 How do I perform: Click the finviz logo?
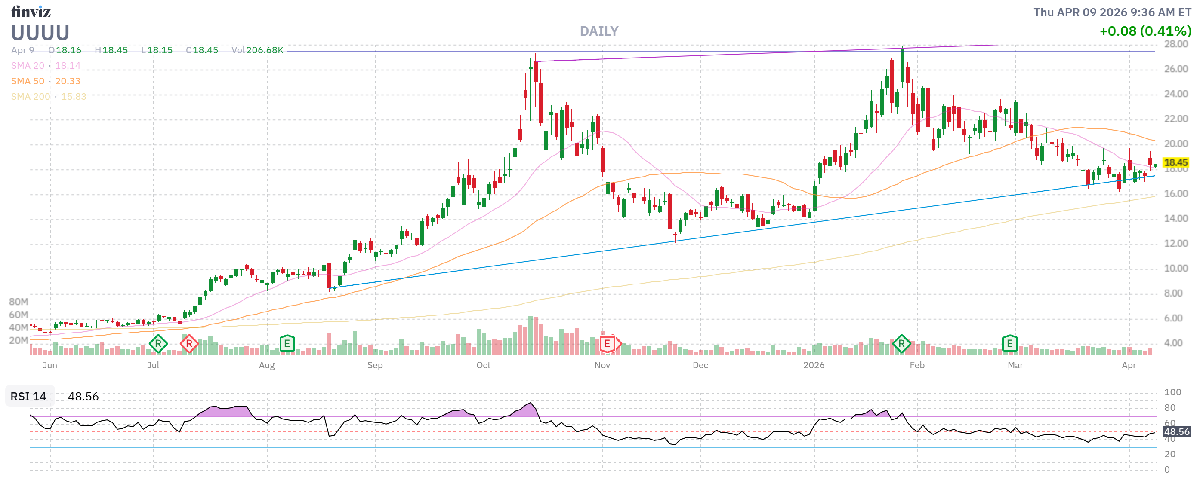(31, 12)
